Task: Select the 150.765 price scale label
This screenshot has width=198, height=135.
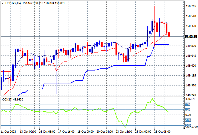Action: tap(191, 6)
